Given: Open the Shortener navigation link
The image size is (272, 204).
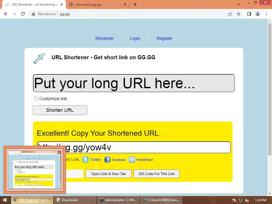Looking at the screenshot, I should [104, 38].
